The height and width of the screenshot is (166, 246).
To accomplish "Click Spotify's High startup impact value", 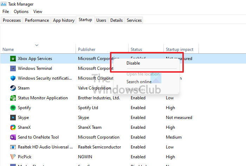I will coord(170,108).
